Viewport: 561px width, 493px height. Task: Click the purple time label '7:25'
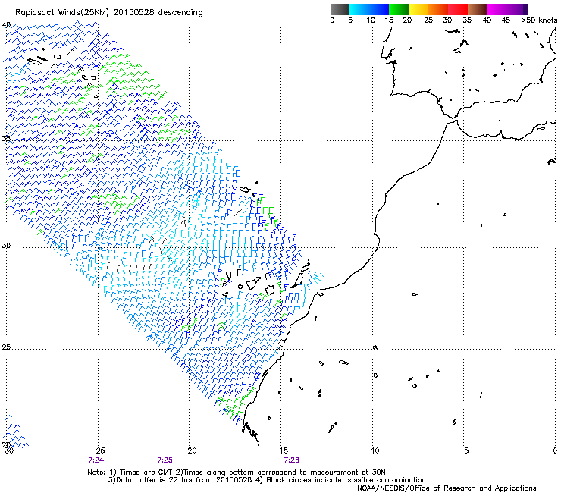point(165,460)
